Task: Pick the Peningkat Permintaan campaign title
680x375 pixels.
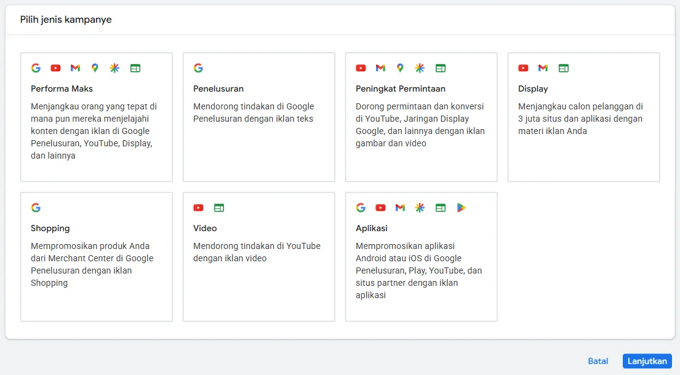Action: click(400, 89)
